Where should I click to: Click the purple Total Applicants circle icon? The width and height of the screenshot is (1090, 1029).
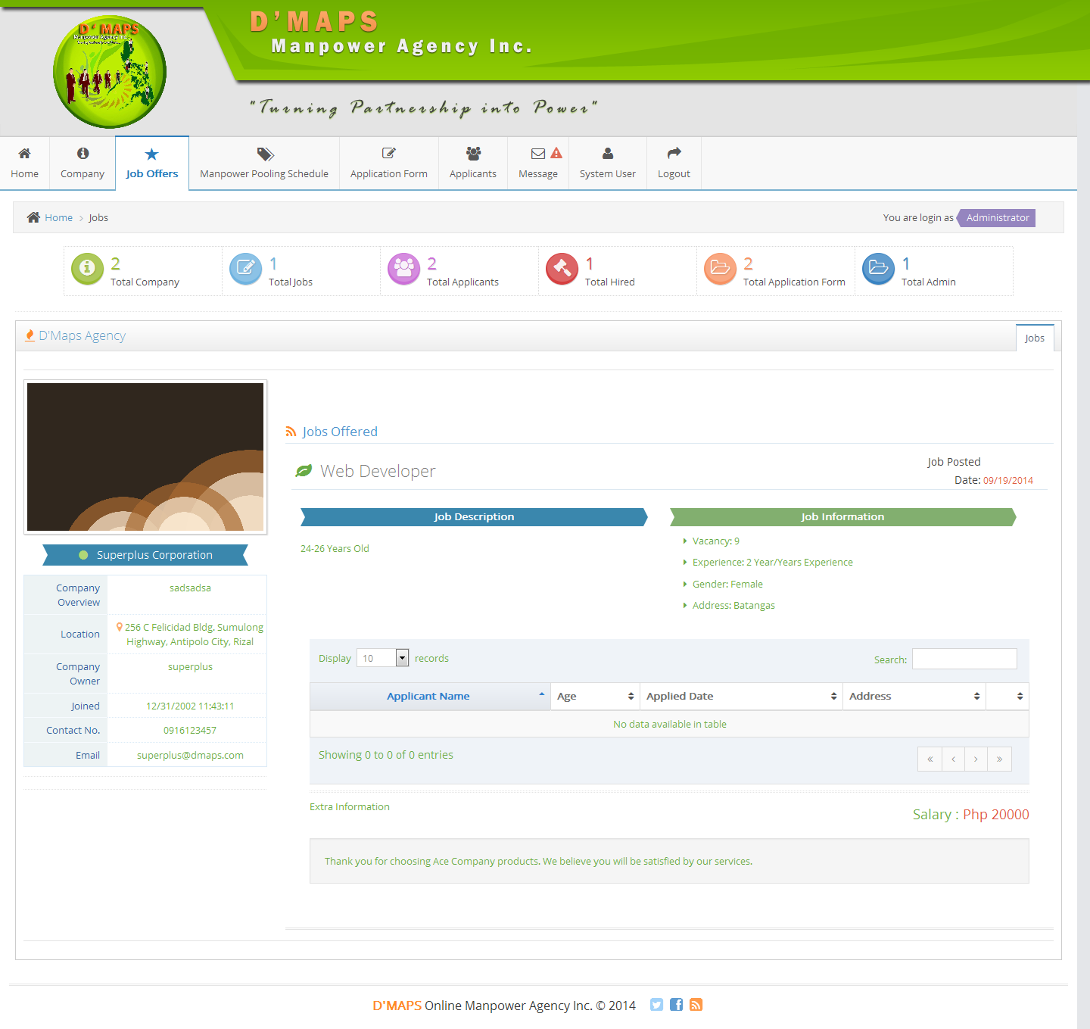403,269
